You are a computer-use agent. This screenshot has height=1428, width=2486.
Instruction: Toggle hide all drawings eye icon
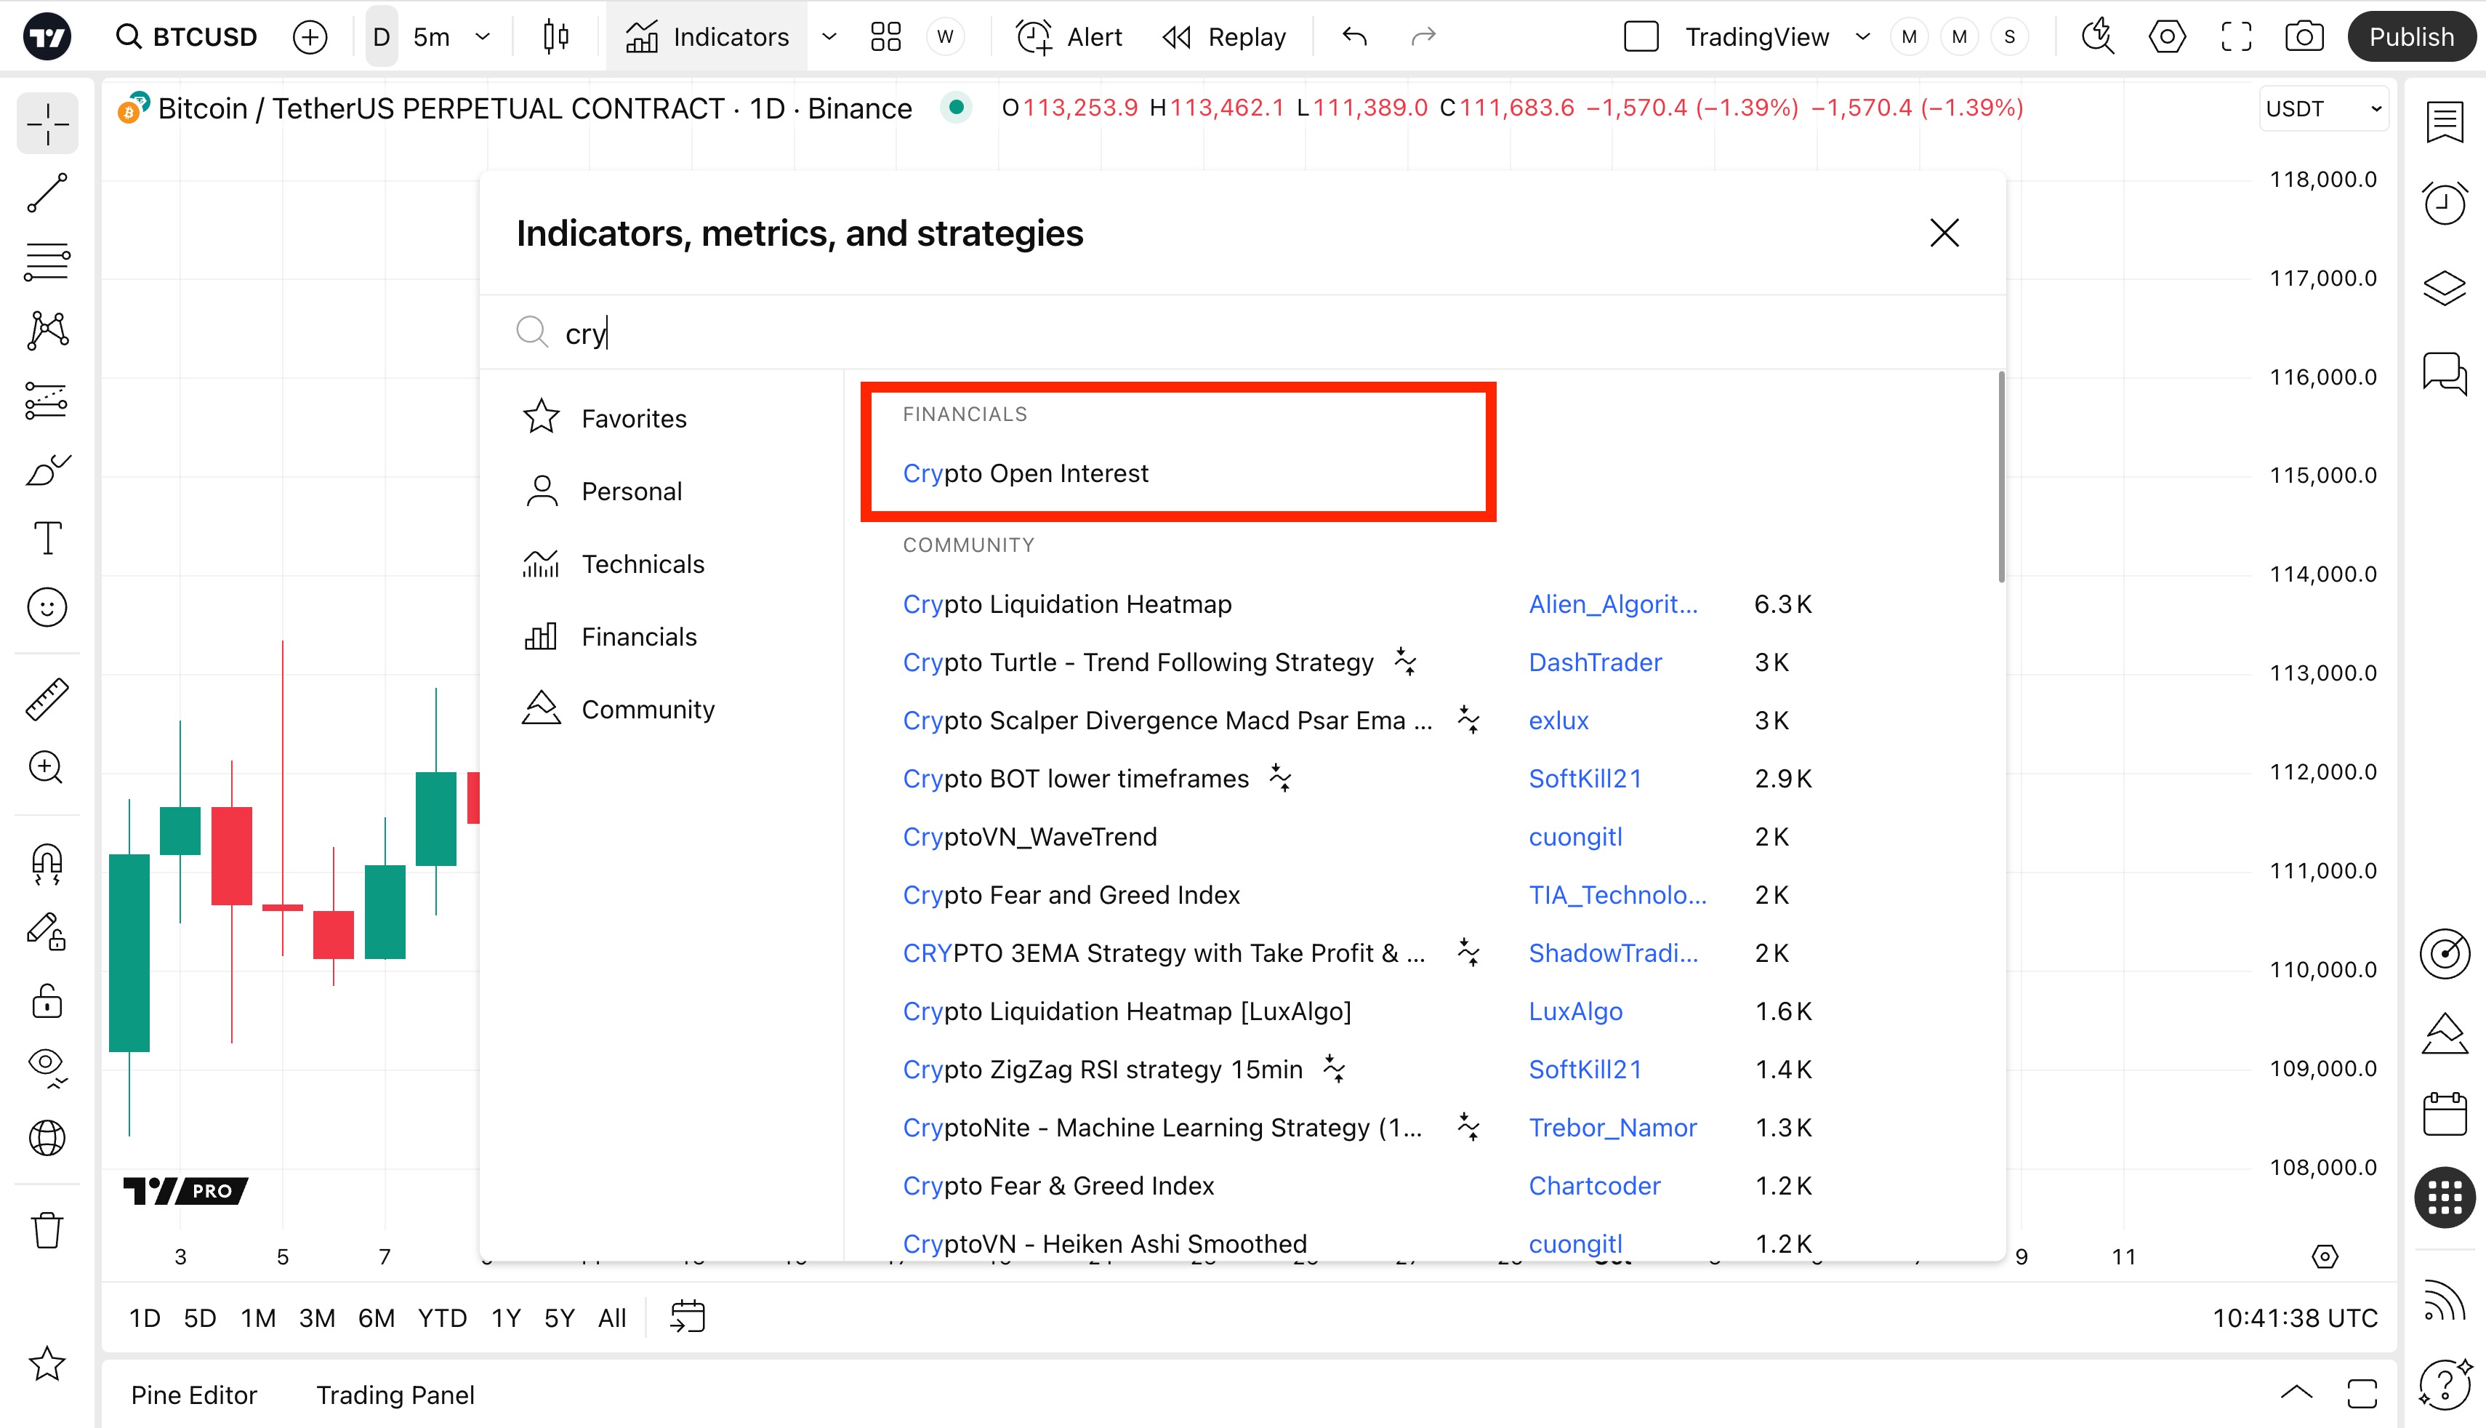[x=47, y=1065]
